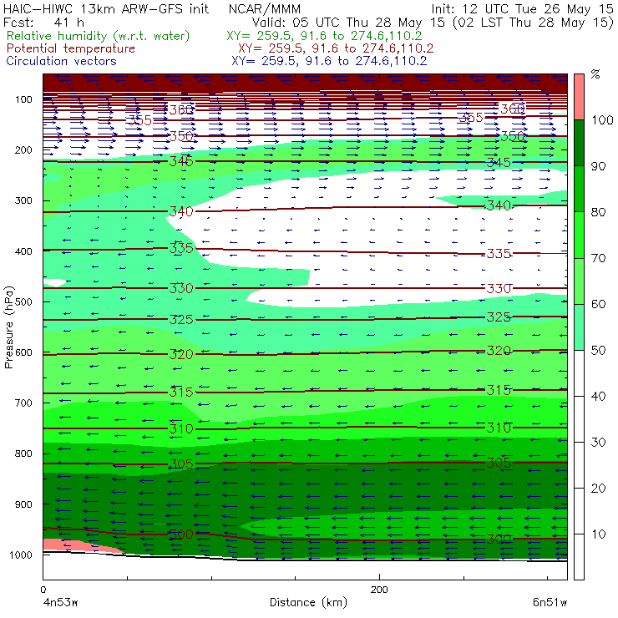Click the '0' distance axis tick label
The width and height of the screenshot is (618, 618).
tap(43, 590)
